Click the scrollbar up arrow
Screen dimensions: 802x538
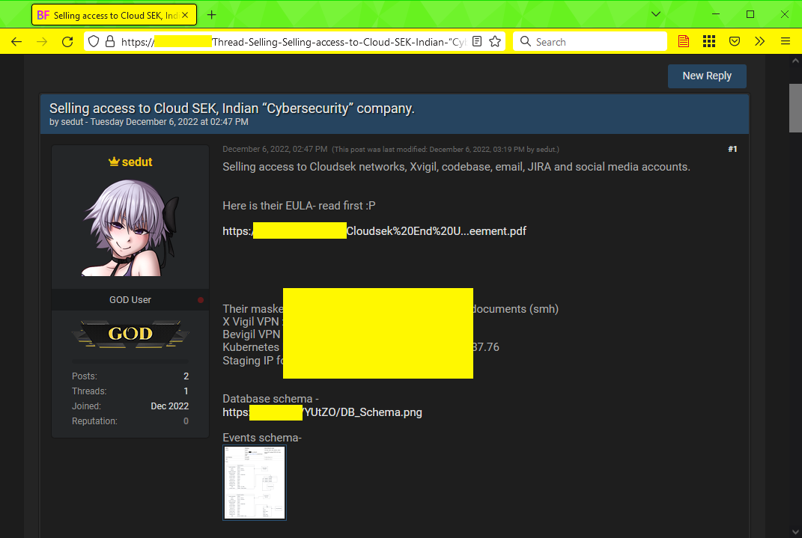pos(795,61)
